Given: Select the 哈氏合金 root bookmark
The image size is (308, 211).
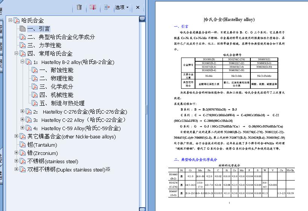Looking at the screenshot, I should (x=33, y=20).
